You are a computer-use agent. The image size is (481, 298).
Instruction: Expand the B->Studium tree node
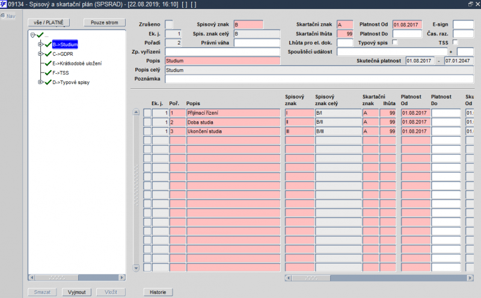(x=40, y=44)
